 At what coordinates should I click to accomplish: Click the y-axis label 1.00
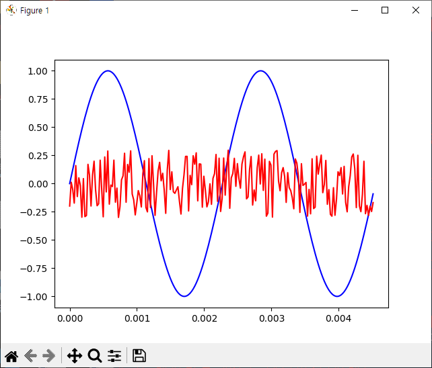tap(38, 71)
